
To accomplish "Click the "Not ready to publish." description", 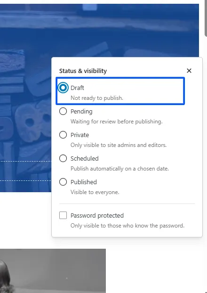I will click(x=97, y=98).
